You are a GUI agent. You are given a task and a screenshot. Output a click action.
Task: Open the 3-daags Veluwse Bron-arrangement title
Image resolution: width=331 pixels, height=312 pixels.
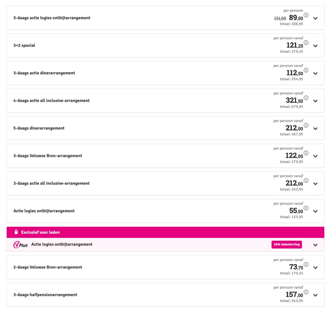point(48,156)
